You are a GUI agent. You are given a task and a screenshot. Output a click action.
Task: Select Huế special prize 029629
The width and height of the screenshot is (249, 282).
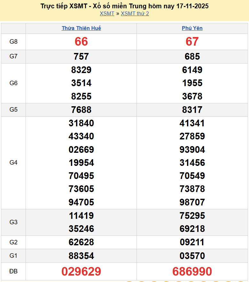(x=81, y=271)
